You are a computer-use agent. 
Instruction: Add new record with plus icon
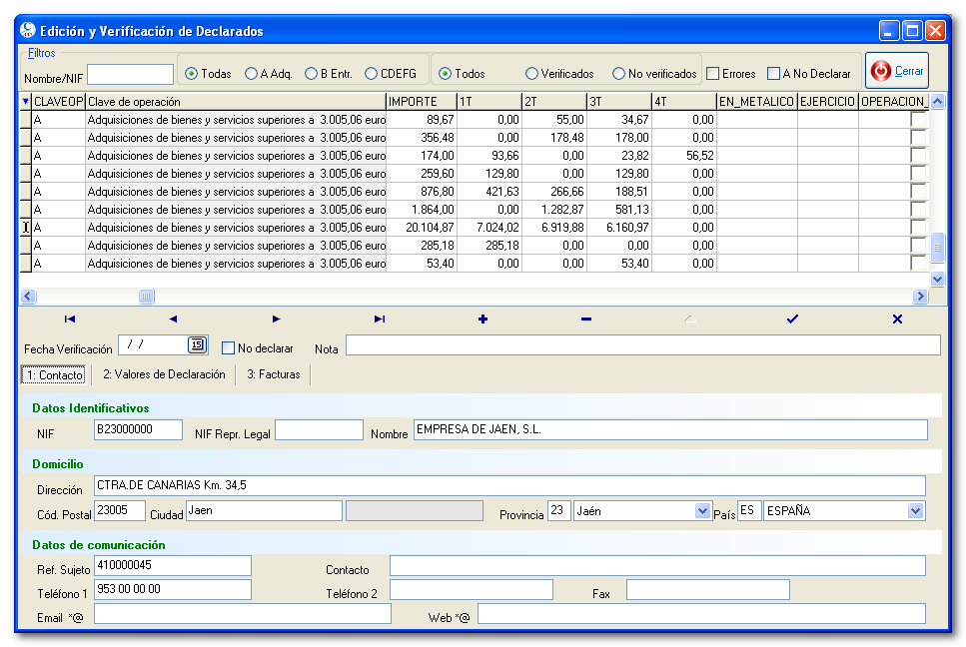point(483,320)
